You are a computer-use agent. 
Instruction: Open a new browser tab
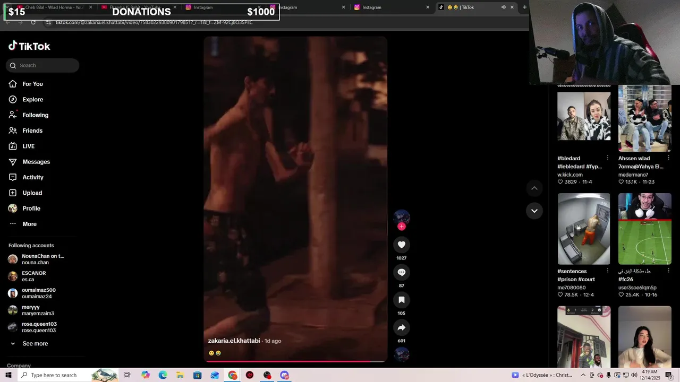(525, 7)
